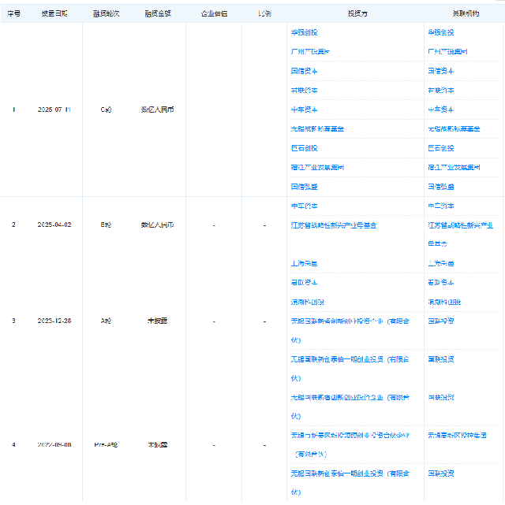Click the 序号 column header

14,13
